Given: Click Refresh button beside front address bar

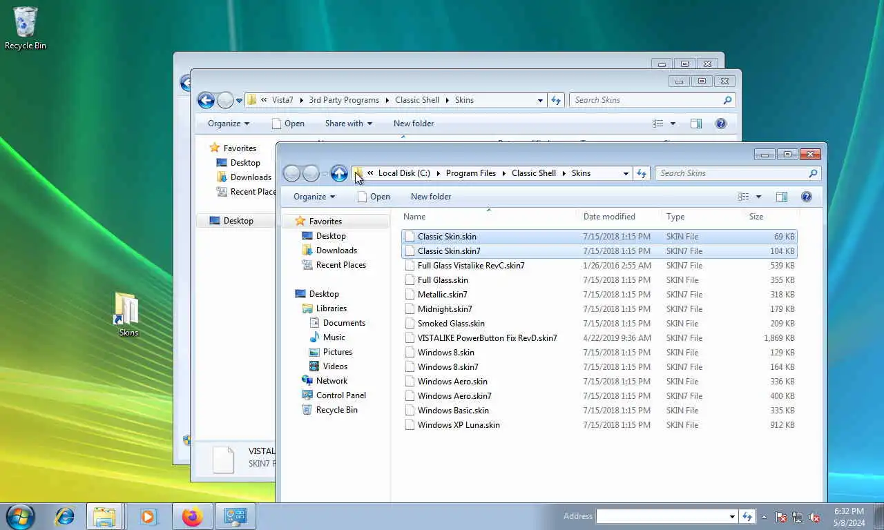Looking at the screenshot, I should click(x=642, y=173).
